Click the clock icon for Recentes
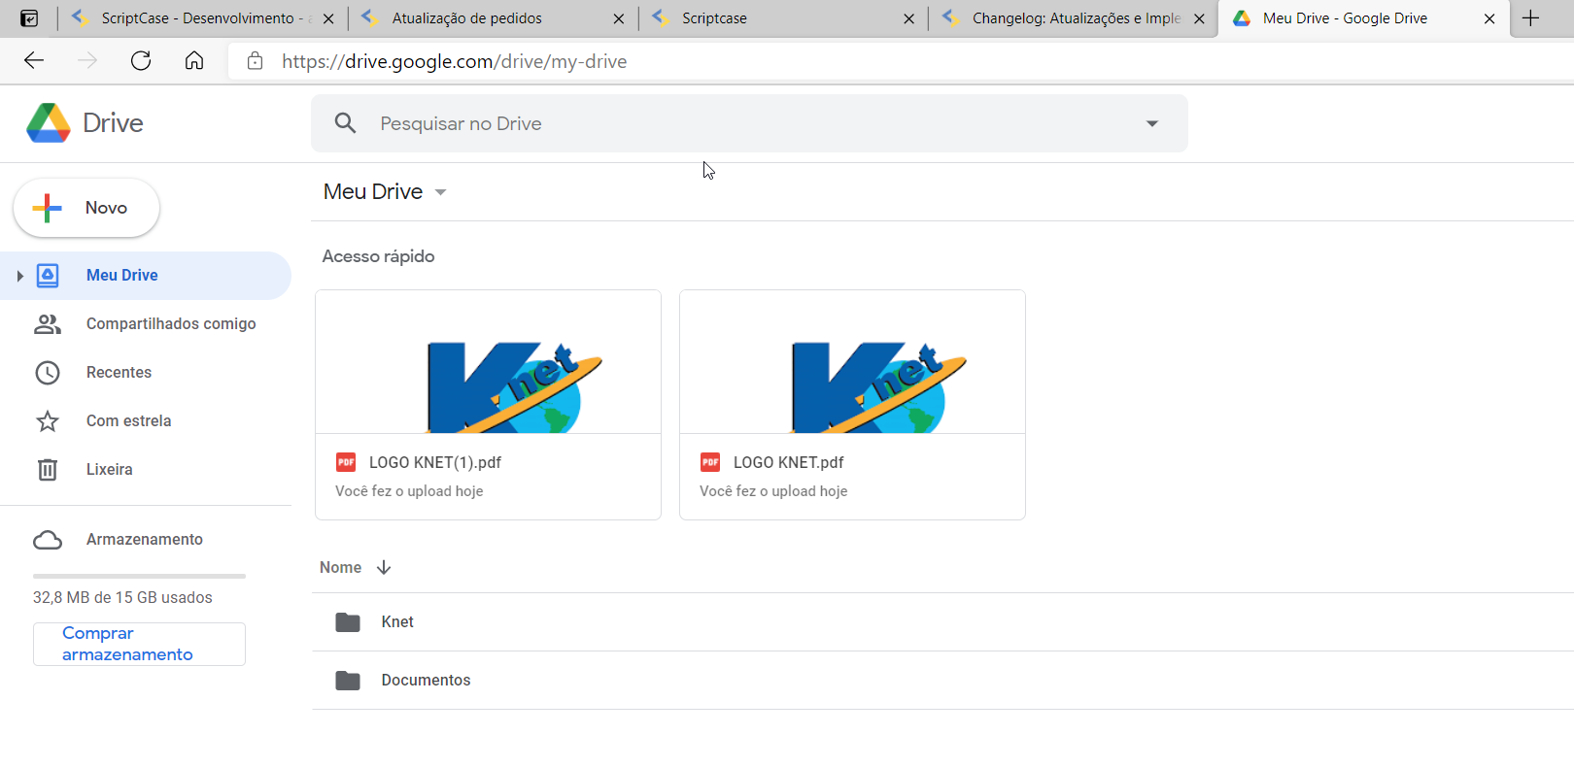This screenshot has width=1574, height=768. point(48,373)
